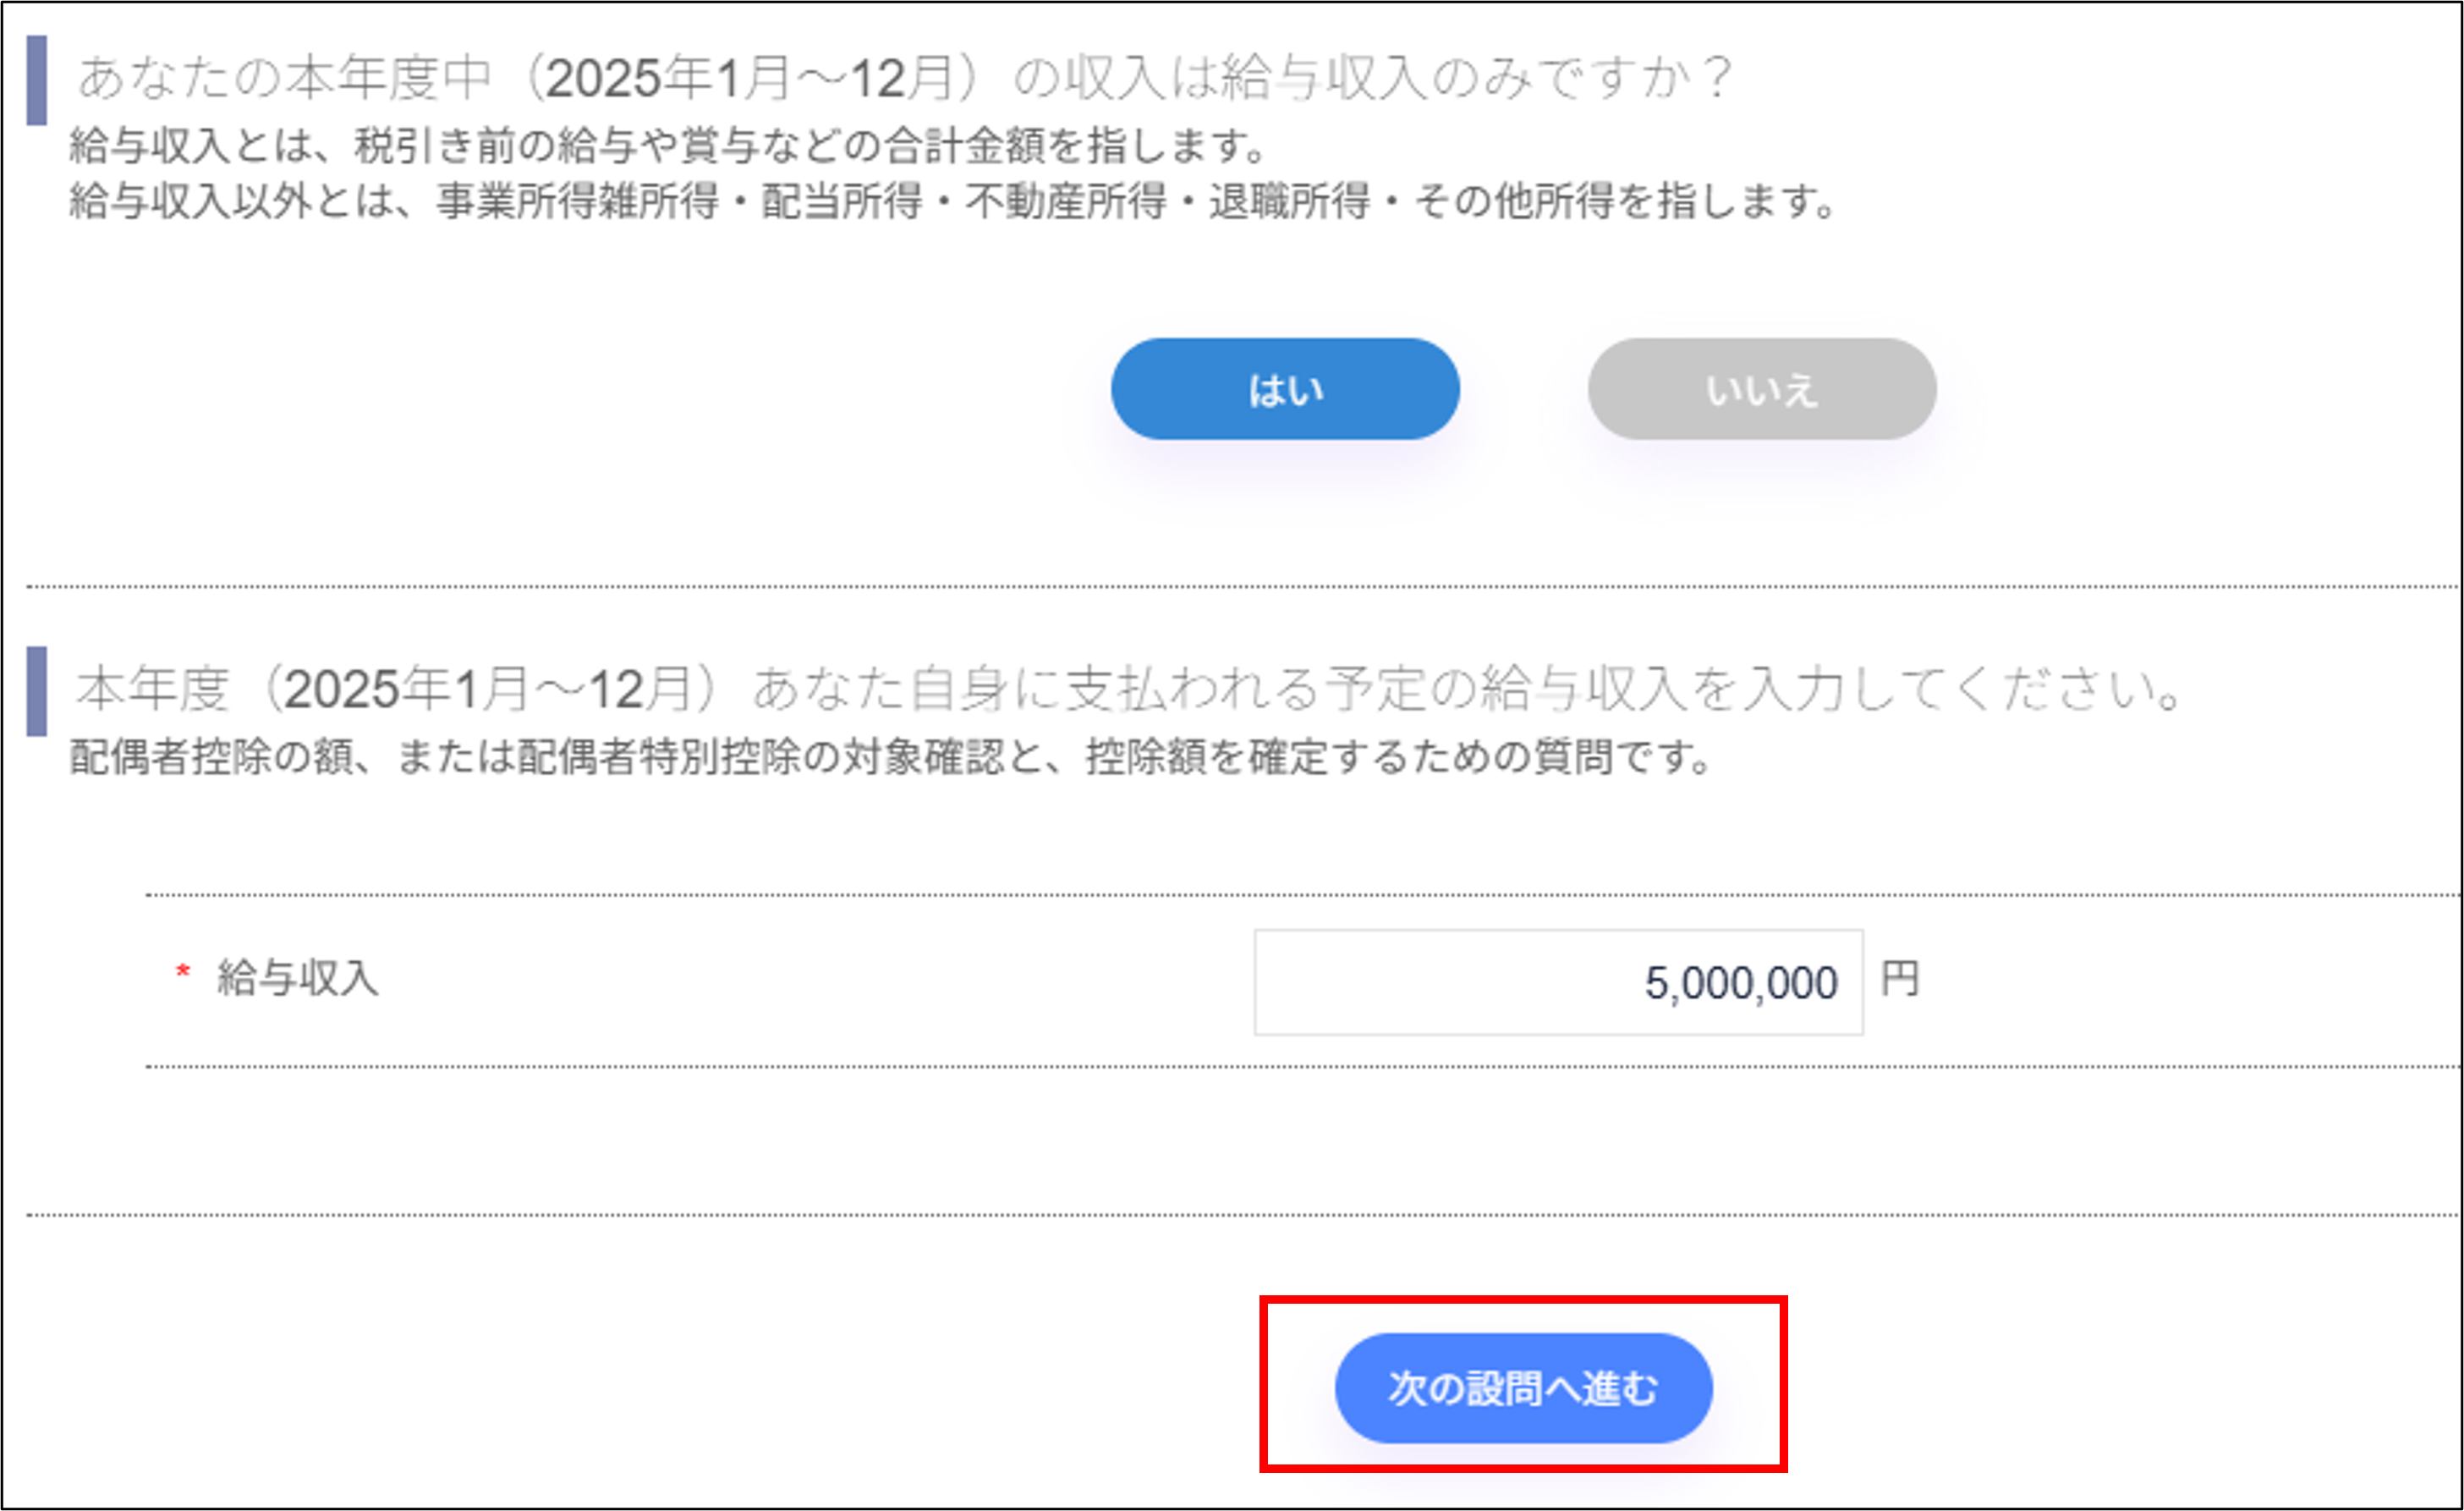Proceed to the next question
Screen dimensions: 2464x1511
point(1523,1386)
